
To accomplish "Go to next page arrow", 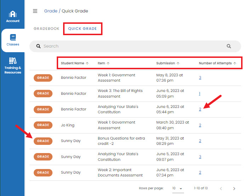I will [234, 189].
